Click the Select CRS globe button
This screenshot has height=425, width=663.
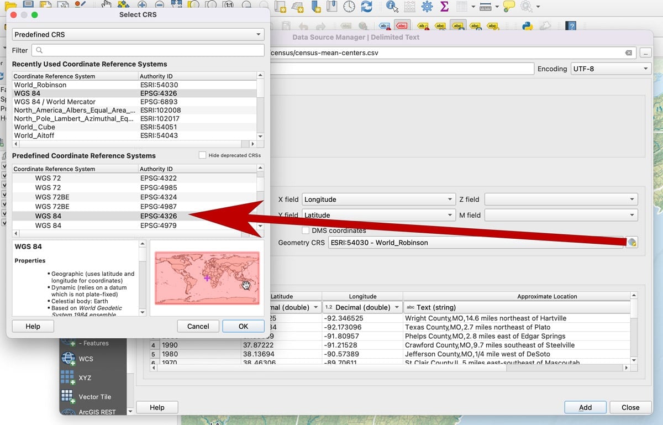pyautogui.click(x=632, y=243)
